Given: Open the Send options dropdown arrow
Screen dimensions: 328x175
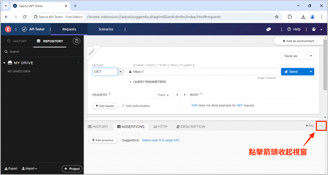Looking at the screenshot, I should 311,72.
